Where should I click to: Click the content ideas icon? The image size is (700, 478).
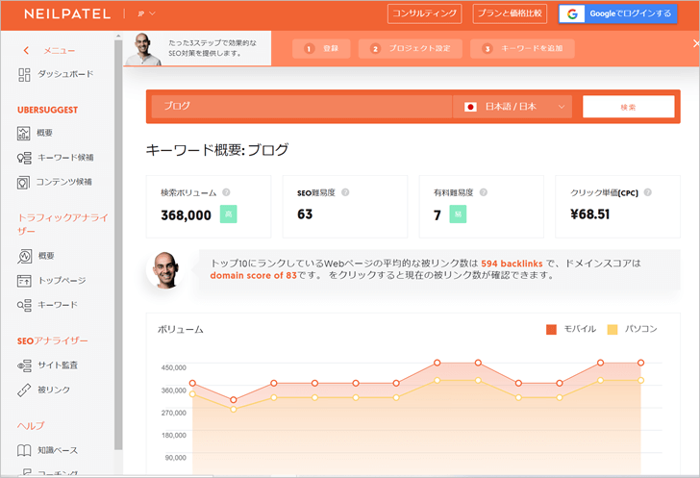click(x=24, y=182)
